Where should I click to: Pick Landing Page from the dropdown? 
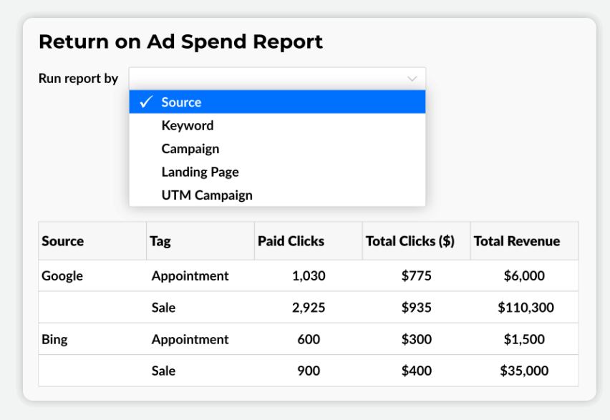pyautogui.click(x=200, y=172)
